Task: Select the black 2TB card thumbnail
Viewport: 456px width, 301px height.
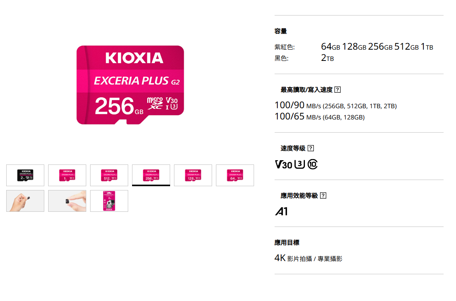Action: click(x=25, y=175)
